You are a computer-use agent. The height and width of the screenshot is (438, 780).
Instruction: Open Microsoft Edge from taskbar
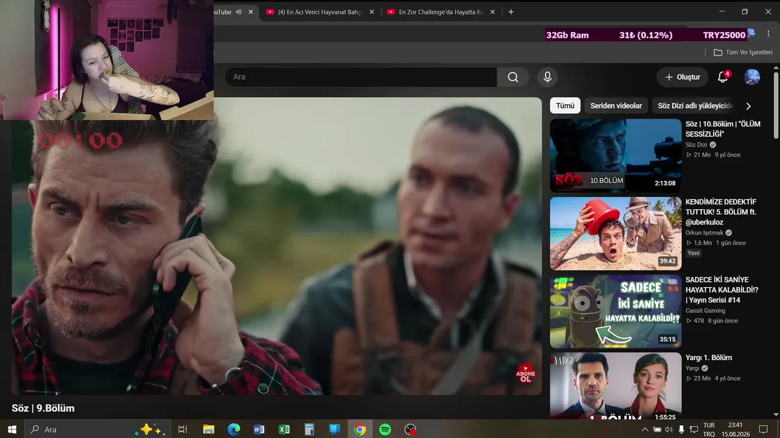(234, 429)
